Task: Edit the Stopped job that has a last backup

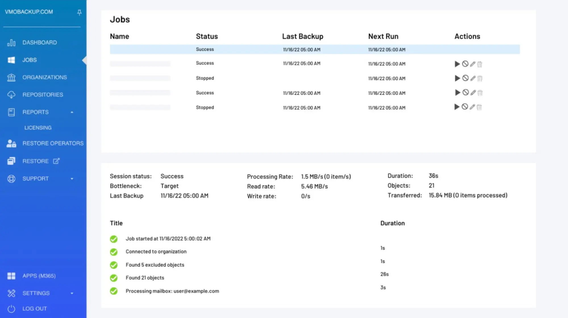Action: click(x=472, y=107)
